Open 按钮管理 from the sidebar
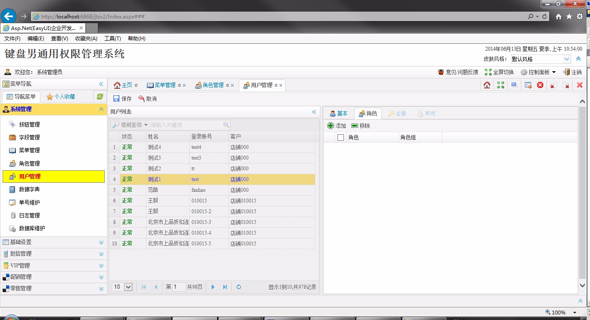The image size is (590, 320). [30, 124]
